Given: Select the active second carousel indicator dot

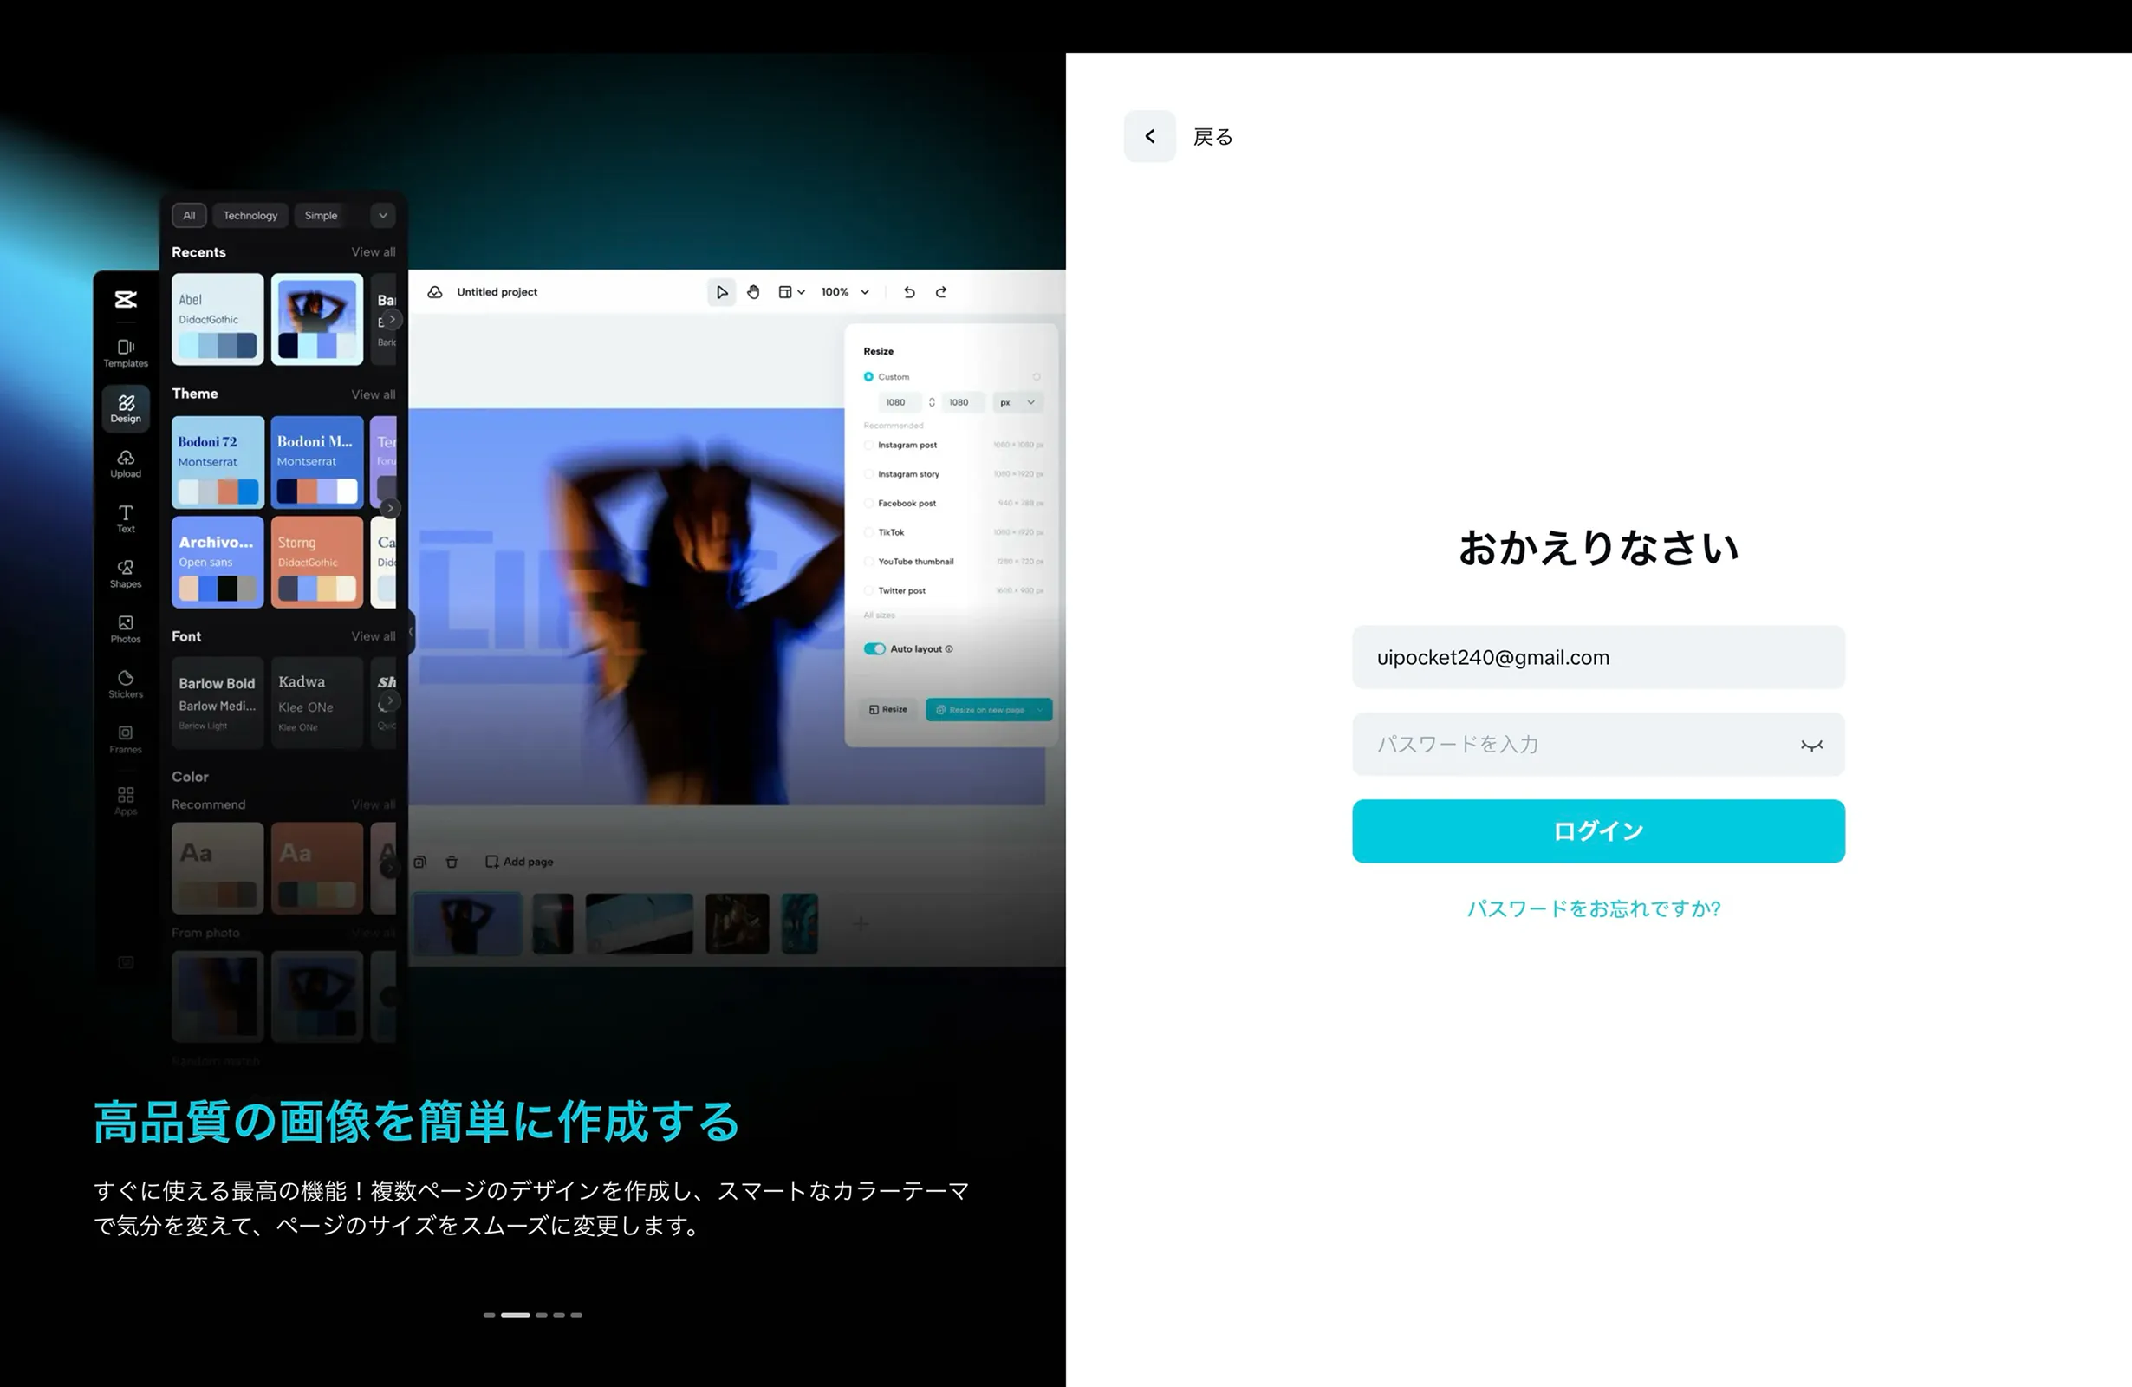Looking at the screenshot, I should tap(515, 1315).
